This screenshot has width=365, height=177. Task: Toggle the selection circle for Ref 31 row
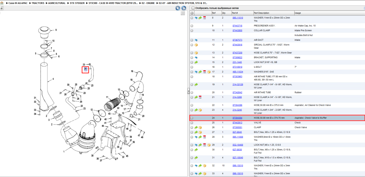pyautogui.click(x=192, y=157)
